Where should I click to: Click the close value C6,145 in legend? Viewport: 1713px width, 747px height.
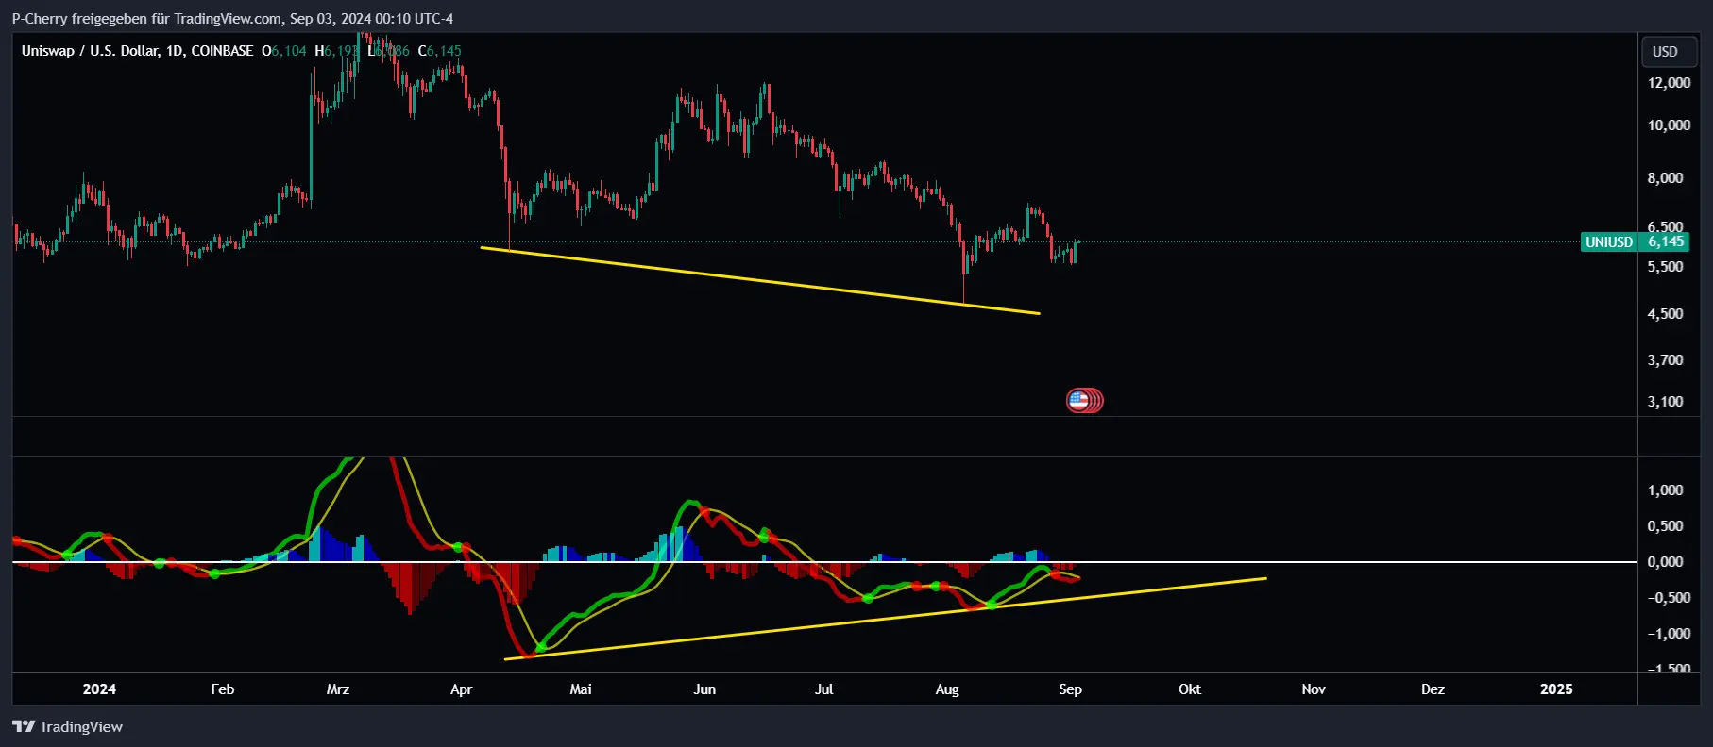pyautogui.click(x=440, y=51)
